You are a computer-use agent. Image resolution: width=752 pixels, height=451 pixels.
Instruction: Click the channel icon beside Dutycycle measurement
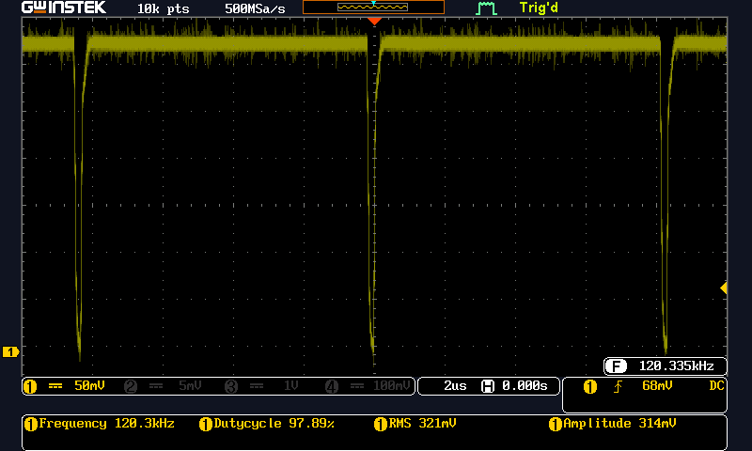pos(205,424)
